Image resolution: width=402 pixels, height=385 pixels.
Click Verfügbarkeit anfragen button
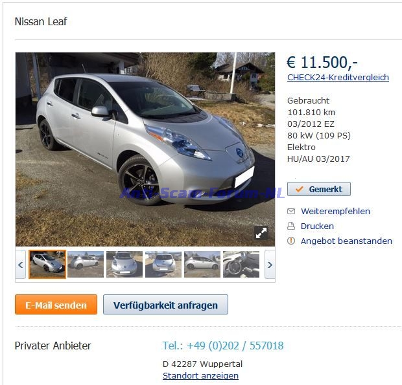[165, 304]
